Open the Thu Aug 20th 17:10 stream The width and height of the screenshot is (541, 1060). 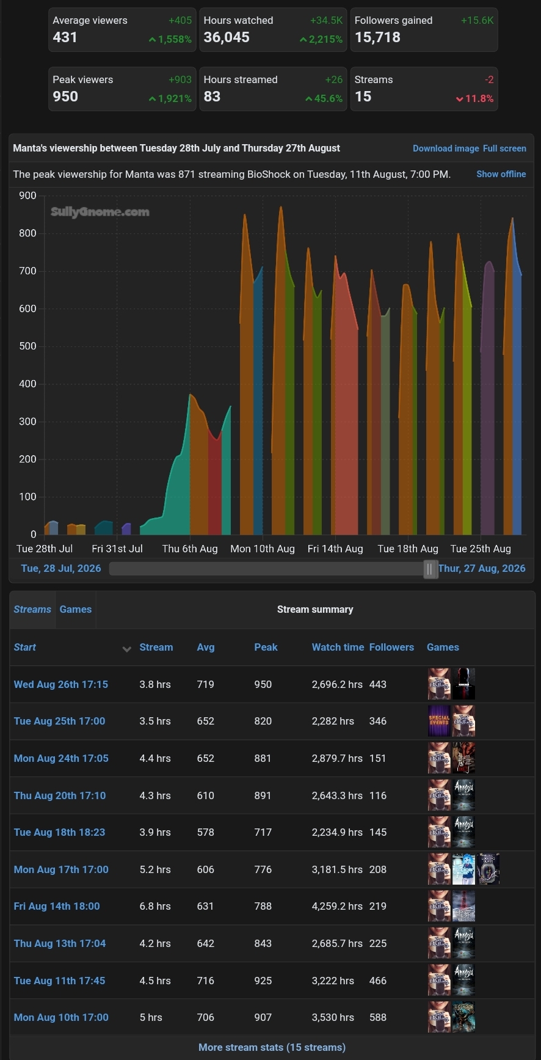60,795
